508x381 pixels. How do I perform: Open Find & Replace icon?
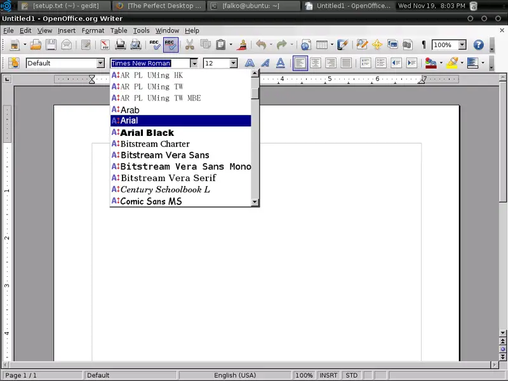pyautogui.click(x=362, y=44)
